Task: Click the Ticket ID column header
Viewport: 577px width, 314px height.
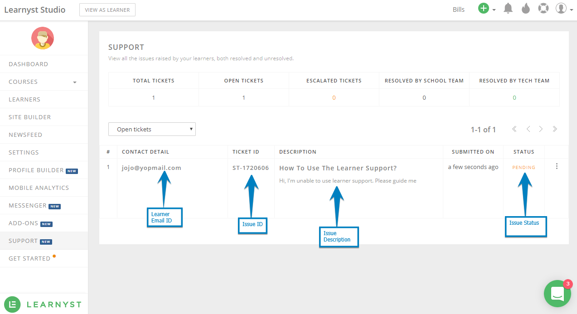Action: click(x=247, y=152)
